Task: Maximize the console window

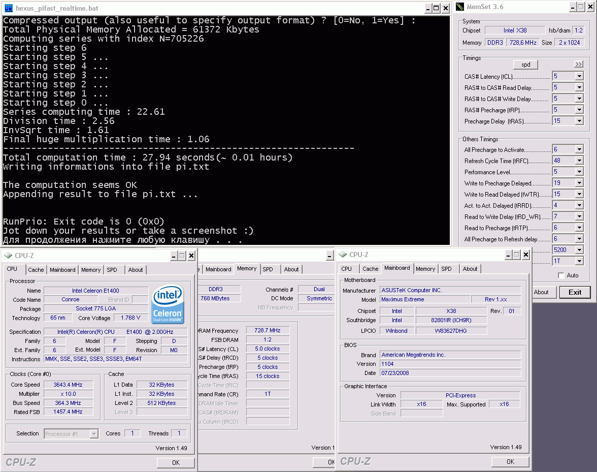Action: (437, 8)
